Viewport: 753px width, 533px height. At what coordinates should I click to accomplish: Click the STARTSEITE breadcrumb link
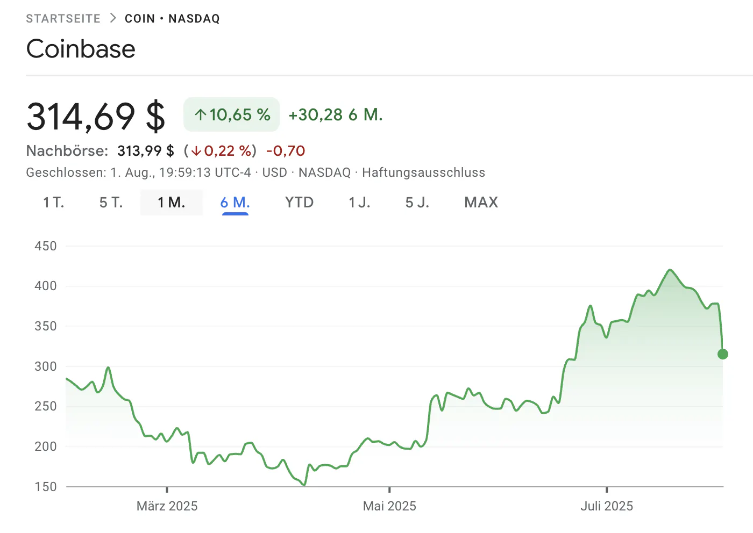pos(63,18)
